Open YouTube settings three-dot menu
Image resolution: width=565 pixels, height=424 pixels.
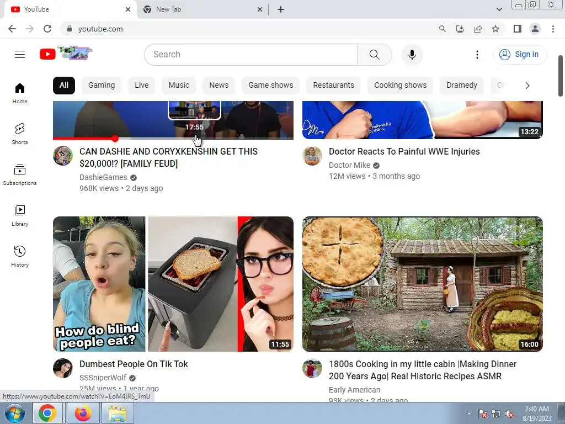tap(477, 55)
